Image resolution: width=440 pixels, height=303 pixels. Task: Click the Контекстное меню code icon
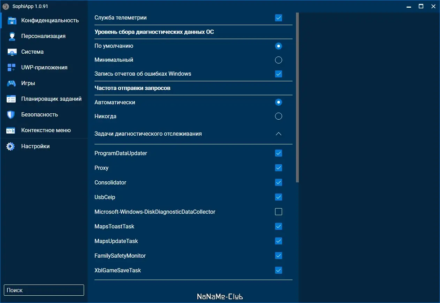tap(11, 130)
